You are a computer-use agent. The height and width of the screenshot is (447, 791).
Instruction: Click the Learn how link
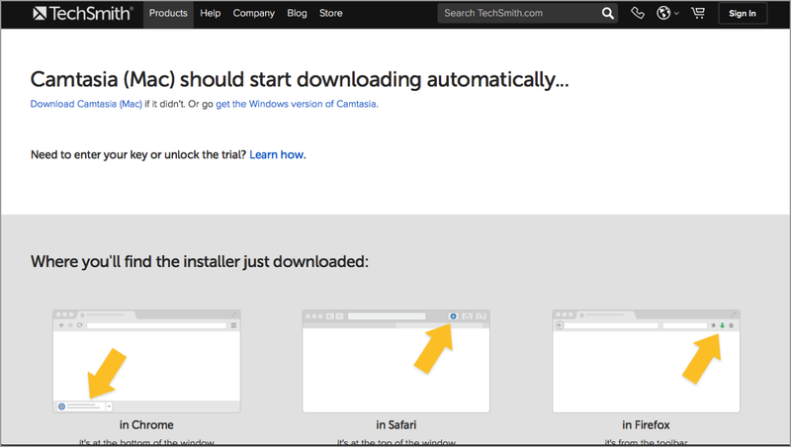[x=277, y=155]
